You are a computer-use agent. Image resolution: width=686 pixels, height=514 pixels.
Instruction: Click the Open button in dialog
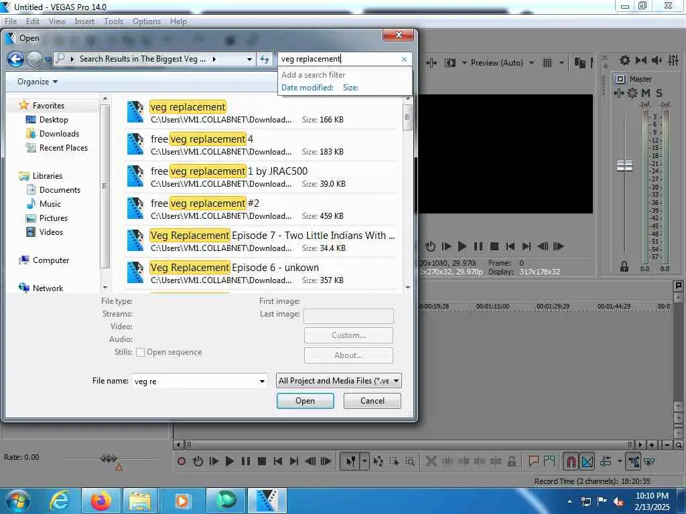(x=305, y=401)
